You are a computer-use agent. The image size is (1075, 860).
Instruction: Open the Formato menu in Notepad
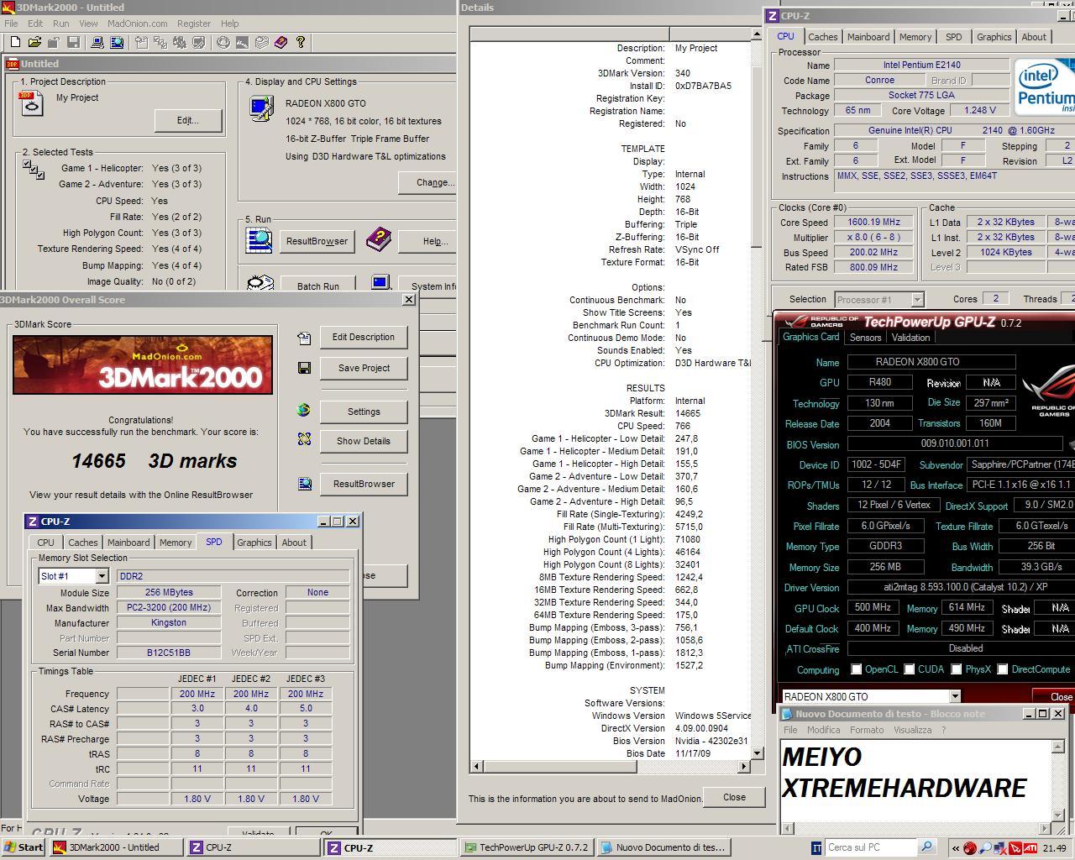867,730
